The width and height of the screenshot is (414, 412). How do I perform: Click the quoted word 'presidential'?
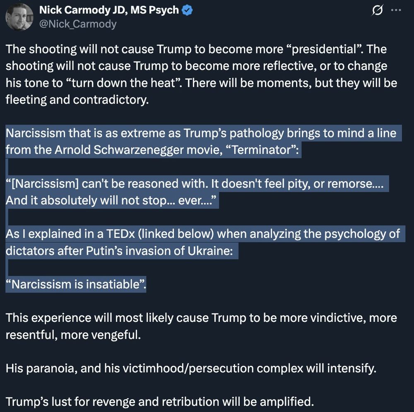tap(325, 49)
